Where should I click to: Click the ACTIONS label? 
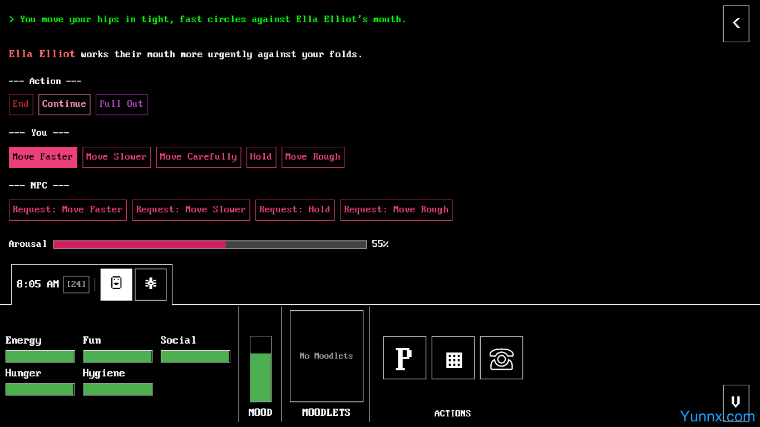tap(452, 414)
